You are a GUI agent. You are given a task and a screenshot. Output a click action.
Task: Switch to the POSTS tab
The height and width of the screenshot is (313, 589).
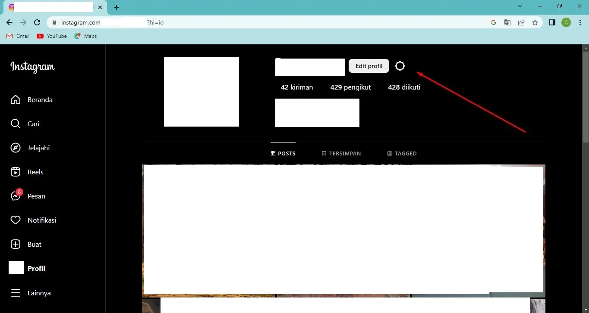coord(283,153)
